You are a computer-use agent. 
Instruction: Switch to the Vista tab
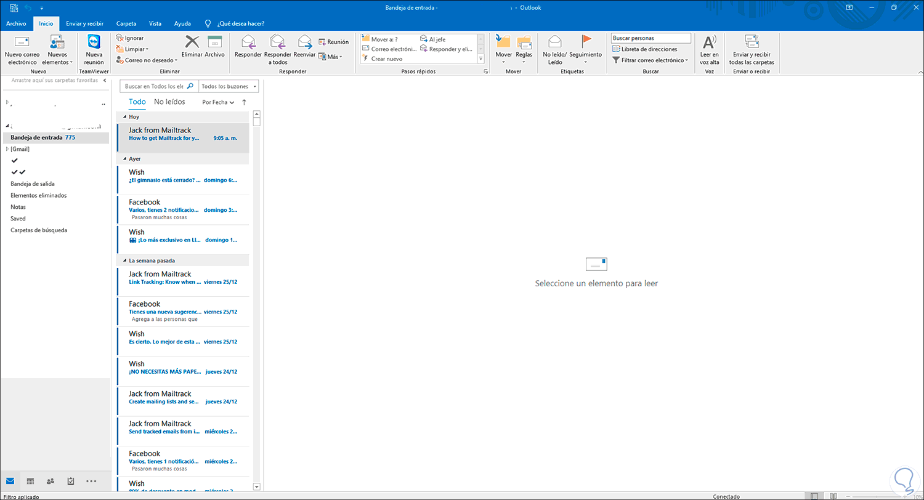155,23
